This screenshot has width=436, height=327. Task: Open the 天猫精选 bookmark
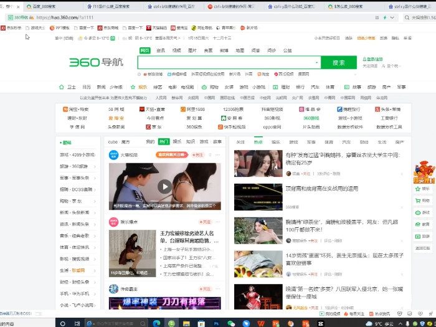point(156,28)
